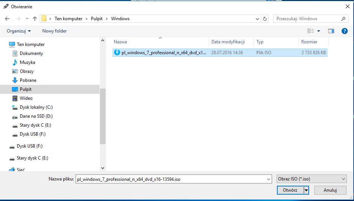Refresh the folder view

[265, 19]
